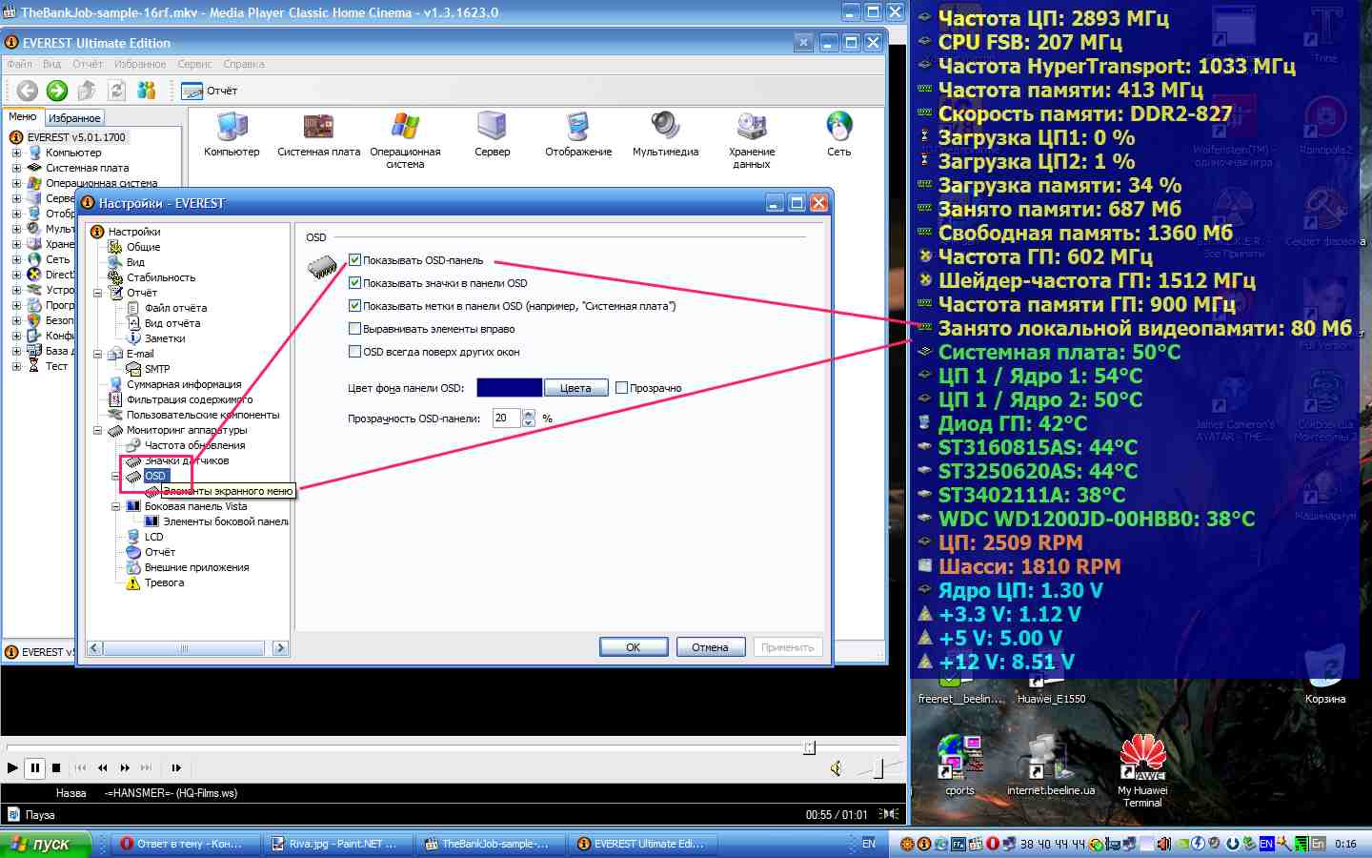Select the cports desktop shortcut
The width and height of the screenshot is (1372, 858).
coord(959,766)
